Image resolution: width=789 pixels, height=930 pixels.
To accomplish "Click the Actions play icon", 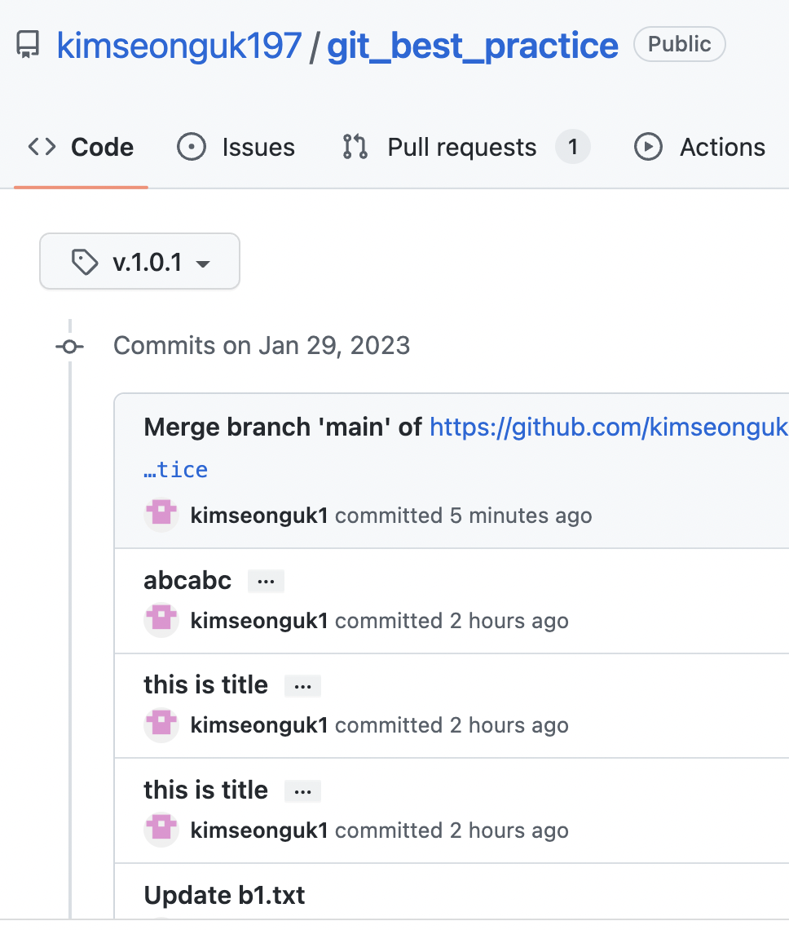I will (649, 147).
